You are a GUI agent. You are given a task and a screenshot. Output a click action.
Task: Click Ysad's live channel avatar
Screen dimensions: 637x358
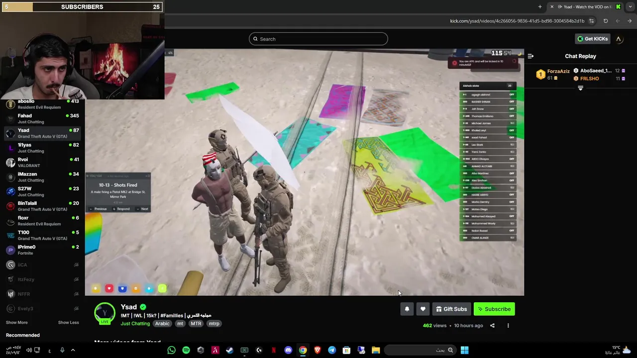click(x=105, y=313)
